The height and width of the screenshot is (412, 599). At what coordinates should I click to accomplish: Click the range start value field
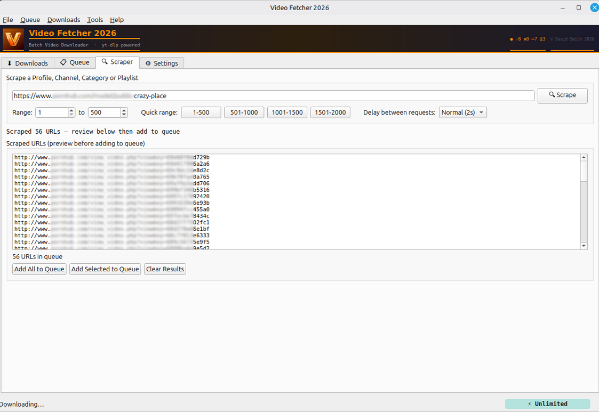[52, 112]
